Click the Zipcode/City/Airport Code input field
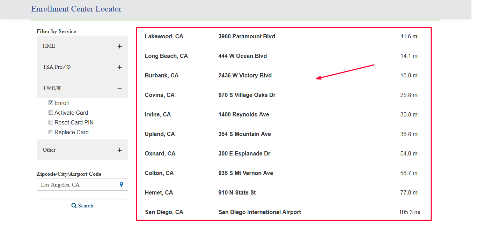Image resolution: width=477 pixels, height=228 pixels. (x=82, y=185)
